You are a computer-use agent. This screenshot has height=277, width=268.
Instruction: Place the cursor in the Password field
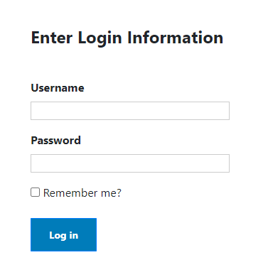pos(130,163)
